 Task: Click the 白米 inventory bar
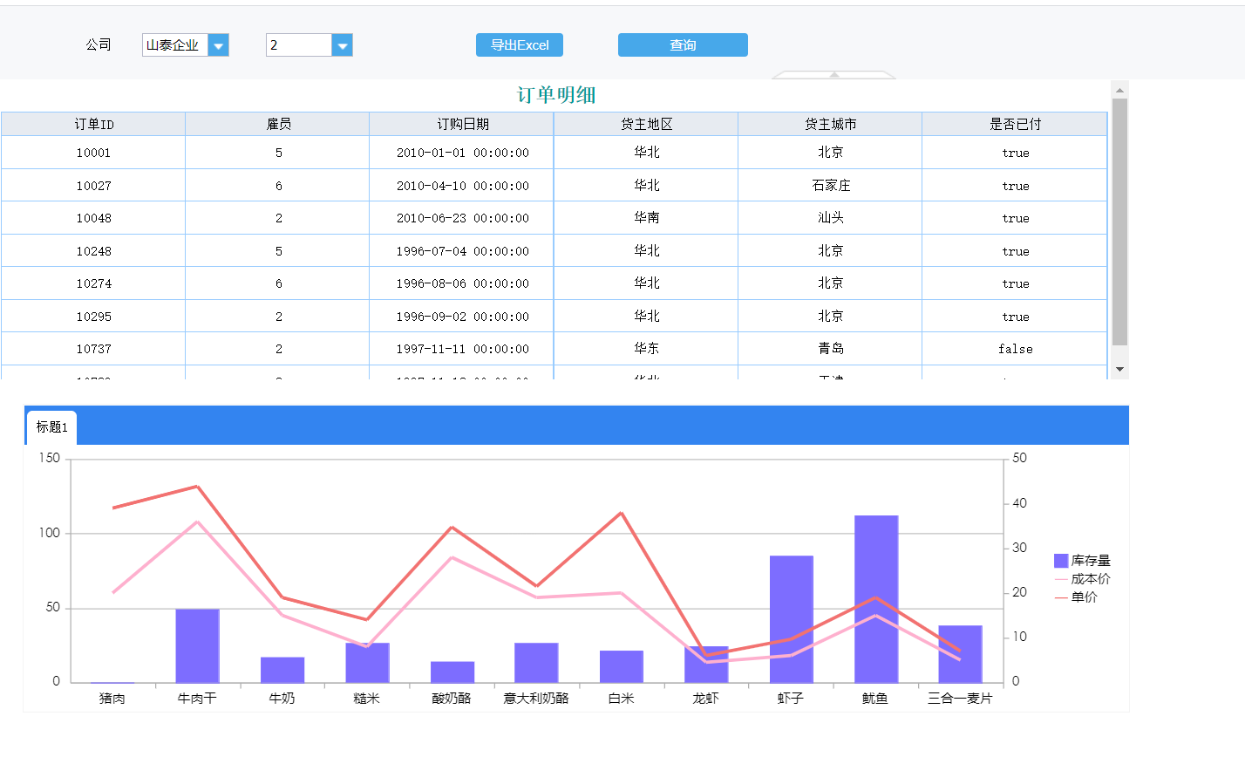click(622, 666)
